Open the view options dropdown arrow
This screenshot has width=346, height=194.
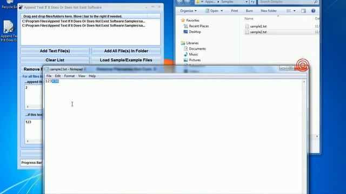[294, 11]
